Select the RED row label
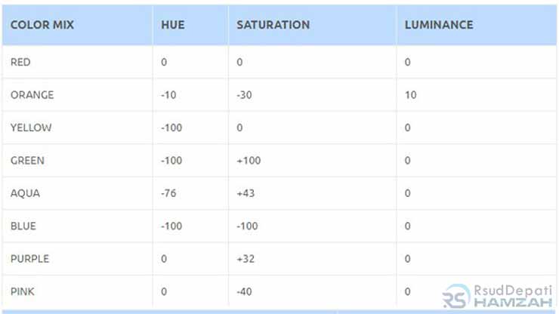 [20, 62]
